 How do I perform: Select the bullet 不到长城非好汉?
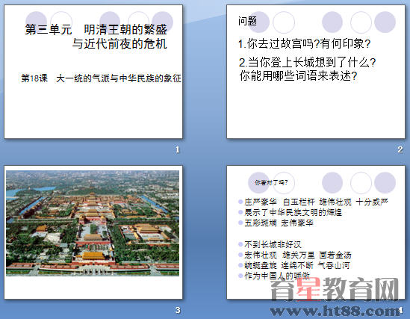pyautogui.click(x=273, y=244)
